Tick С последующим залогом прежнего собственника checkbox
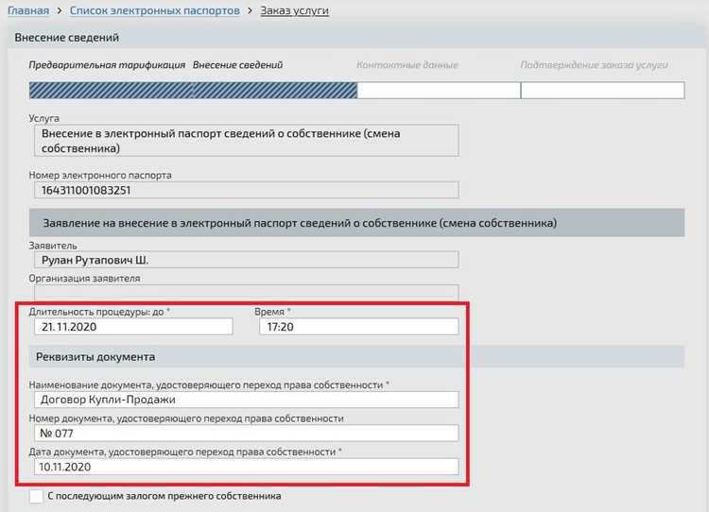 click(36, 496)
